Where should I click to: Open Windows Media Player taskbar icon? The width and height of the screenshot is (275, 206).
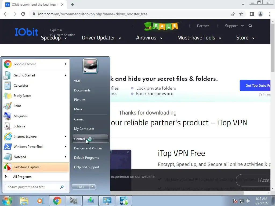[x=40, y=201]
